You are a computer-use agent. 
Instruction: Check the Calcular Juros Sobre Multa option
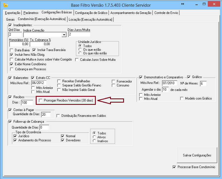tap(77, 59)
